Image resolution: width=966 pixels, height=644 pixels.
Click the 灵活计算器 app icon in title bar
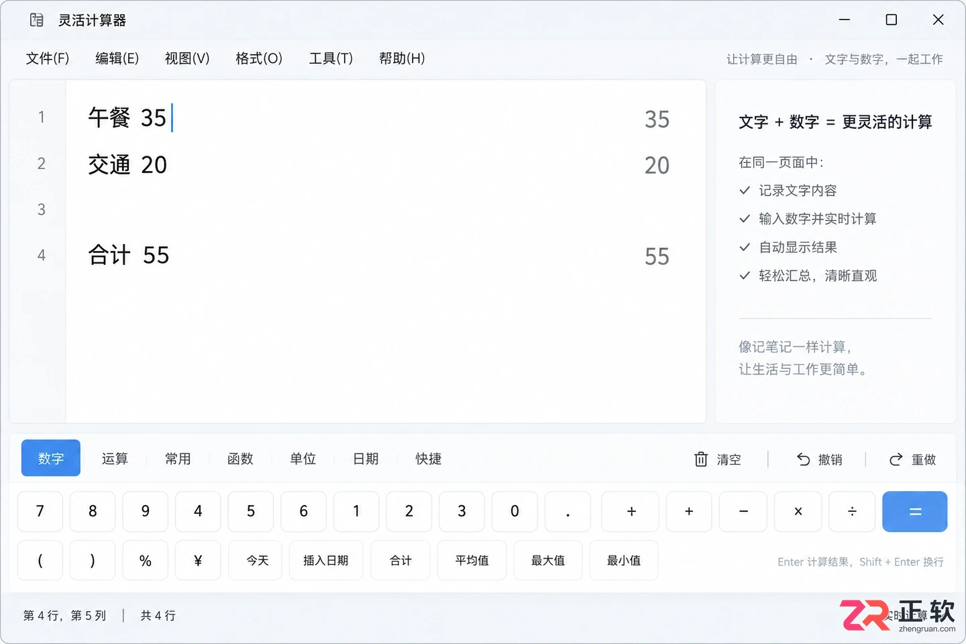coord(37,20)
